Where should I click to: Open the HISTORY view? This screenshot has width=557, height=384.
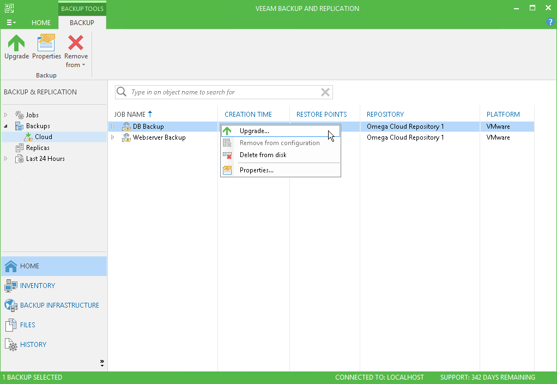(x=54, y=344)
